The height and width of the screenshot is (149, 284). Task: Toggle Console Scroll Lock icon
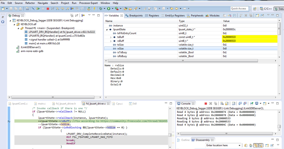(227, 104)
